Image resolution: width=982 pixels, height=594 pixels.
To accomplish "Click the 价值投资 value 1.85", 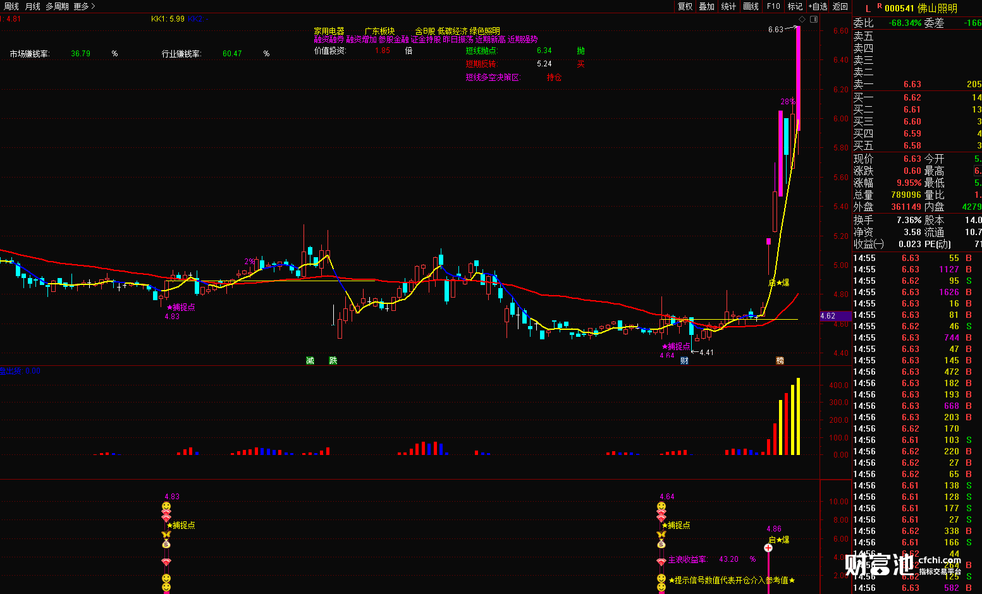I will (x=383, y=51).
